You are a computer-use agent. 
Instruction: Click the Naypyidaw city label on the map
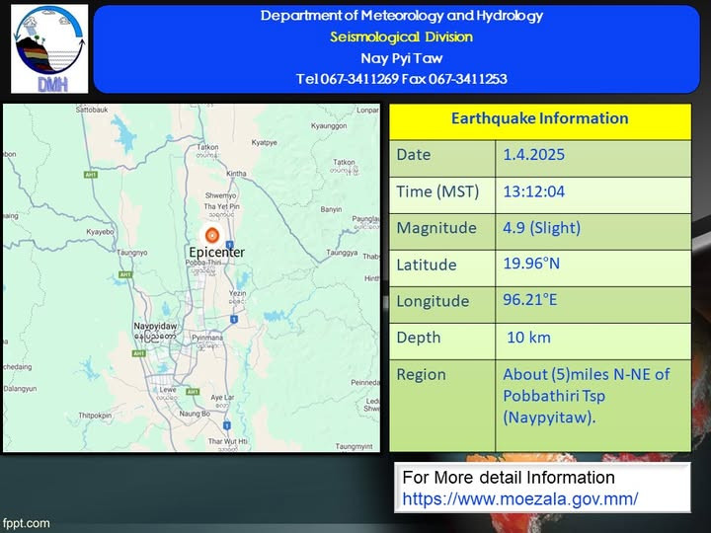154,325
